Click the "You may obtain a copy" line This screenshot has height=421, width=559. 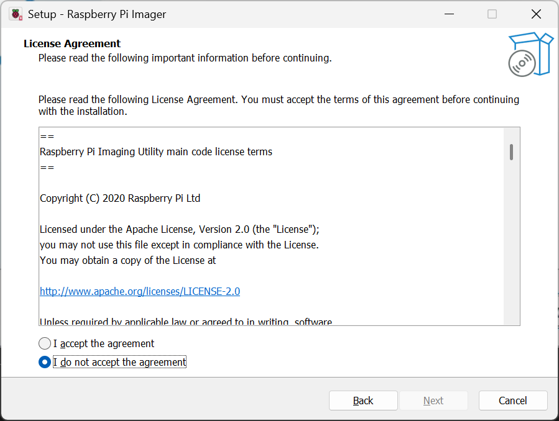coord(127,260)
